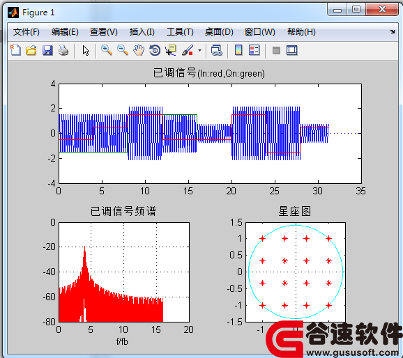This screenshot has height=358, width=403.
Task: Save the figure with the floppy disk icon
Action: [47, 50]
